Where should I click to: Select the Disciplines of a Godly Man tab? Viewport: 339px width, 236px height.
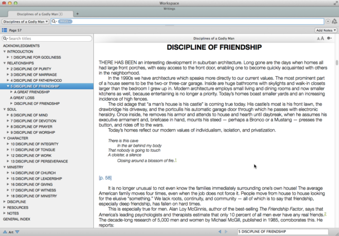coord(40,13)
